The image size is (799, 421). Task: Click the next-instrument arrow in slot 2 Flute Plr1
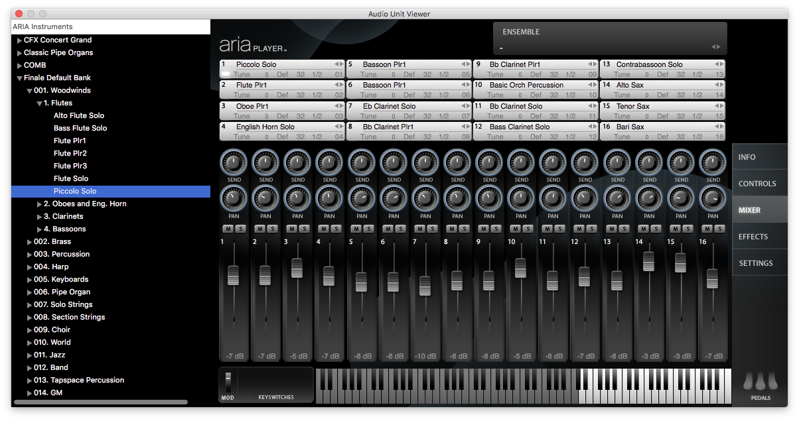coord(341,85)
